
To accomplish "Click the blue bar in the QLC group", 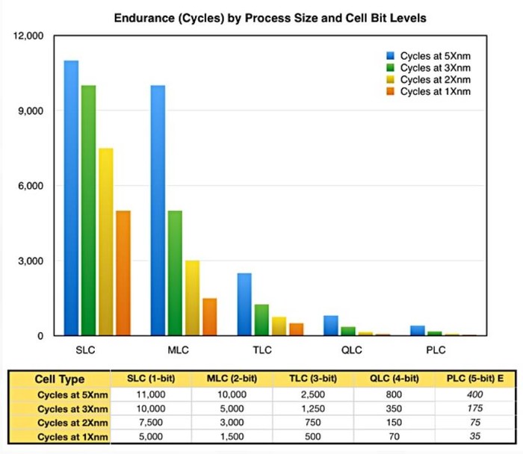I will coord(331,326).
